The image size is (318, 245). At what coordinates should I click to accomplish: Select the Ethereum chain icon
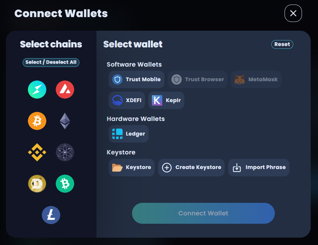(65, 121)
